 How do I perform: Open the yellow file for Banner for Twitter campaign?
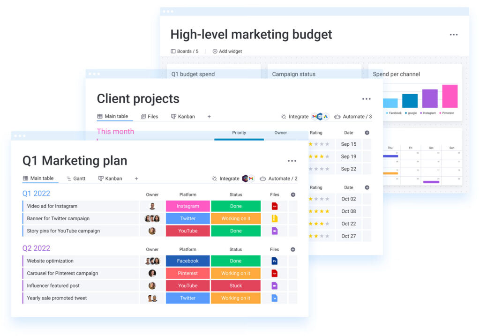tap(275, 218)
